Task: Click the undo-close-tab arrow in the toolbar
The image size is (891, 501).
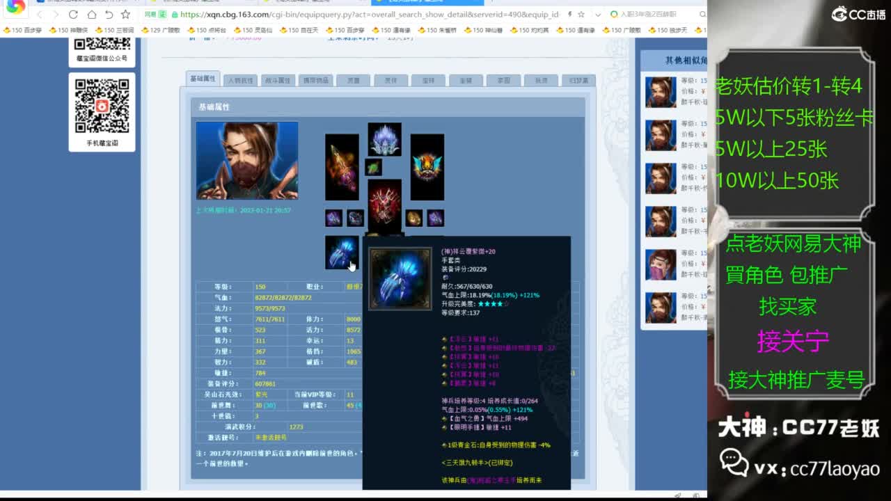Action: (x=109, y=15)
